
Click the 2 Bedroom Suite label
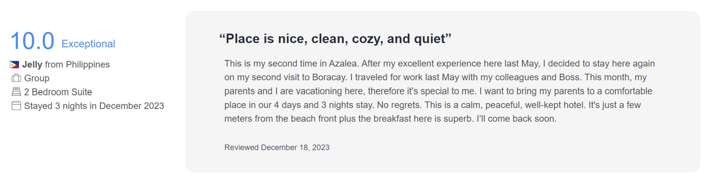tap(58, 92)
